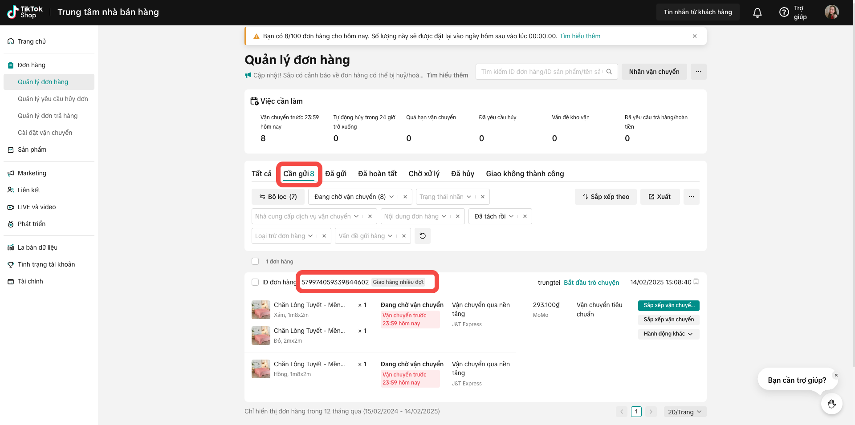Open more options next to Xuất
Screen dimensions: 855x425
pos(691,197)
